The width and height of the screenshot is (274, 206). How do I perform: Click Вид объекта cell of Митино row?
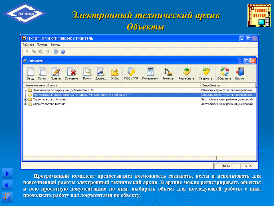(228, 104)
